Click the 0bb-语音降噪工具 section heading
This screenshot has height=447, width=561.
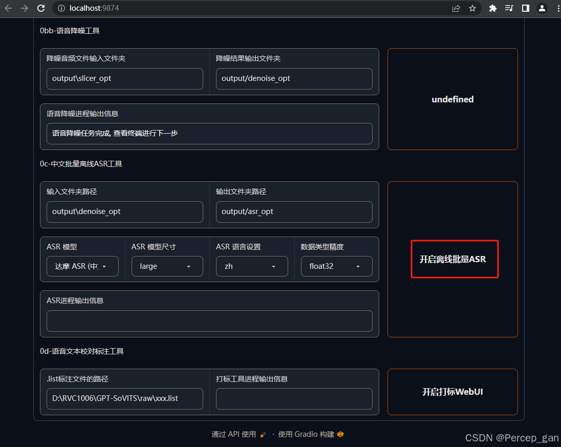click(x=70, y=31)
